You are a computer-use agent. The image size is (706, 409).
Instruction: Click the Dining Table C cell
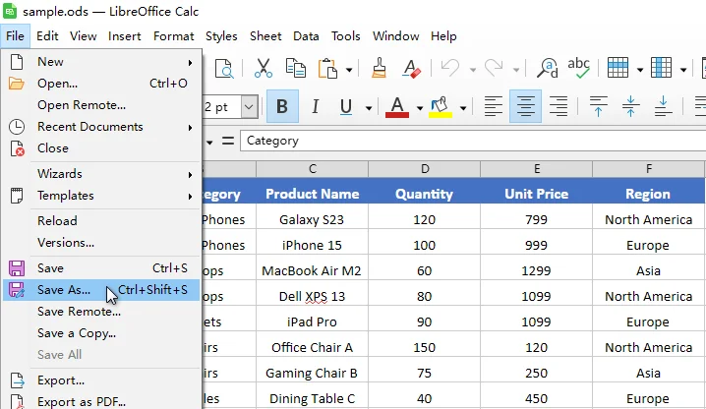[312, 398]
